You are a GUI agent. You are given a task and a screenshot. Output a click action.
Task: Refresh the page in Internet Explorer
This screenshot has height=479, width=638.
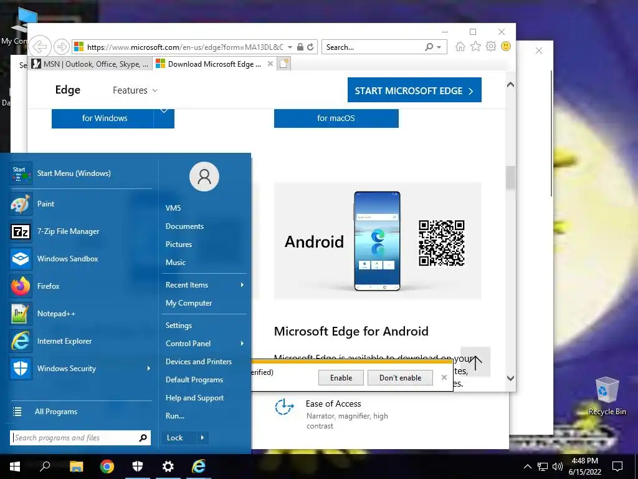310,47
